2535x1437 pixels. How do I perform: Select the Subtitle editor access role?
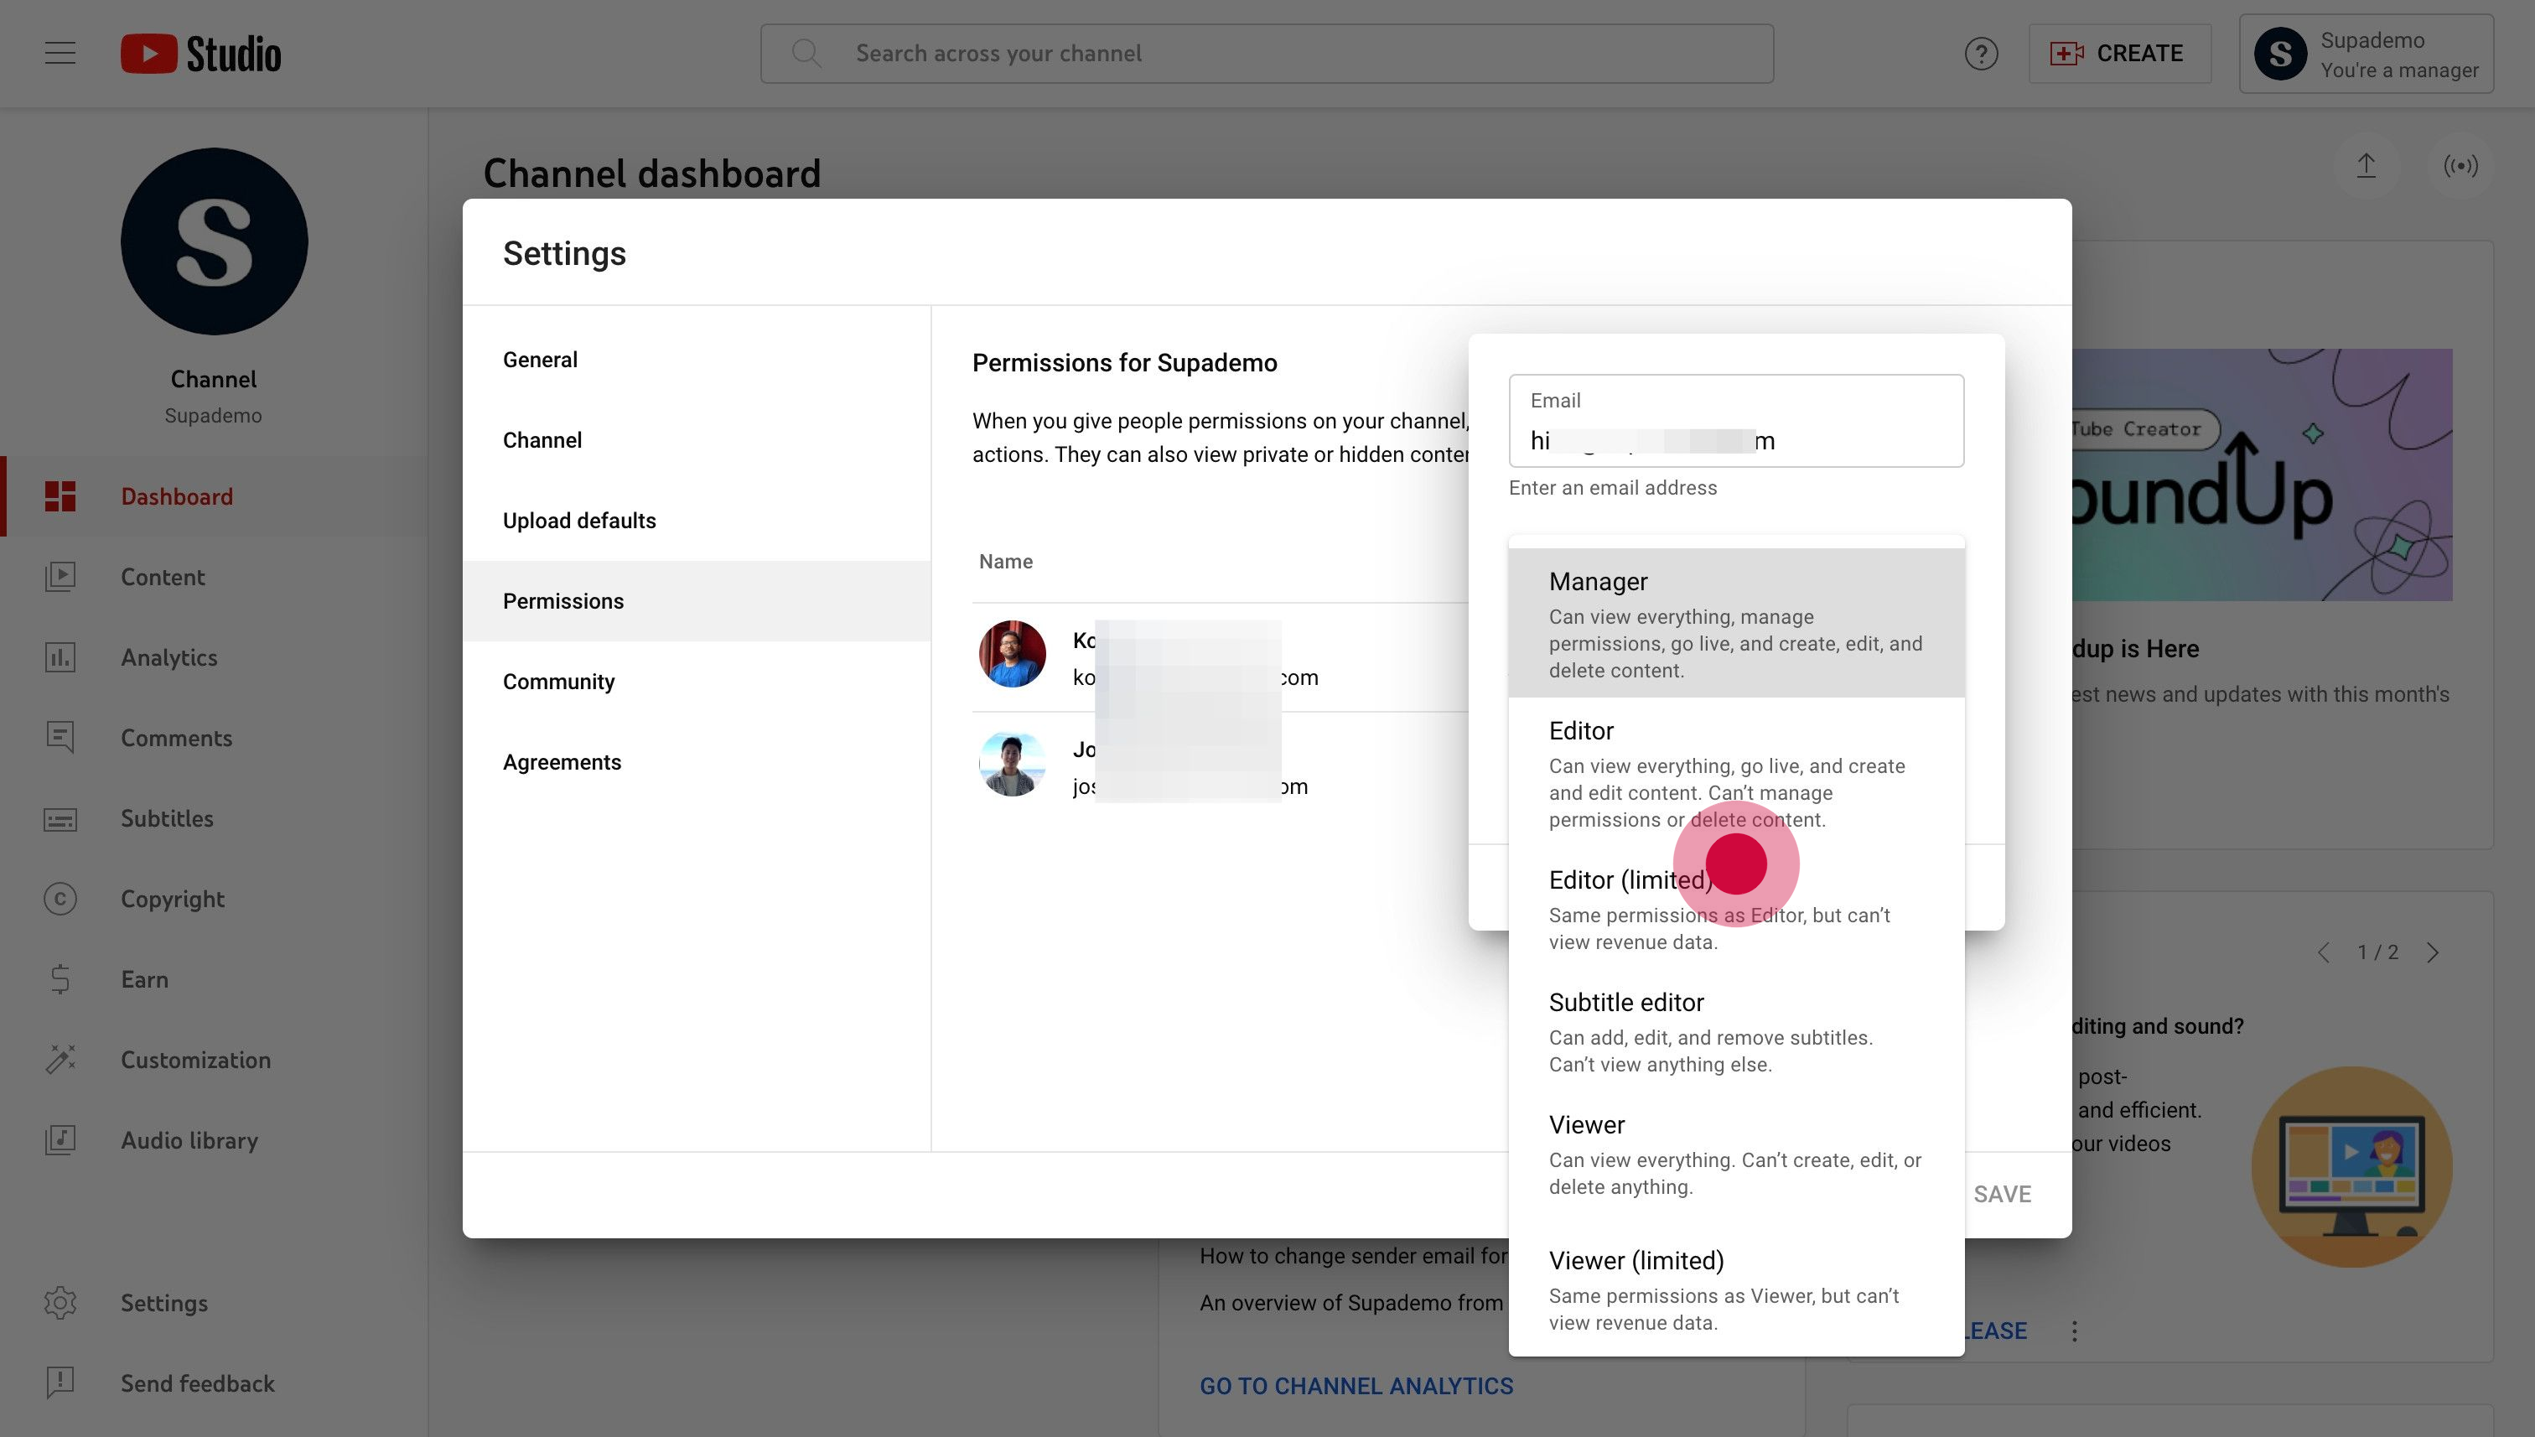1736,1031
